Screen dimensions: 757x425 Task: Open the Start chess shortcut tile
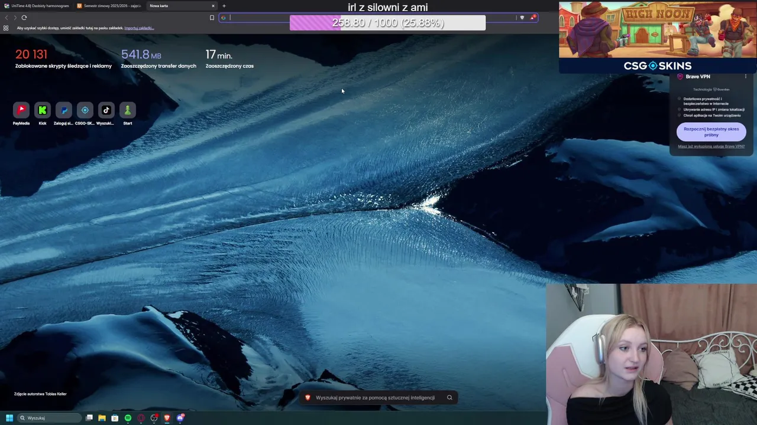coord(128,110)
